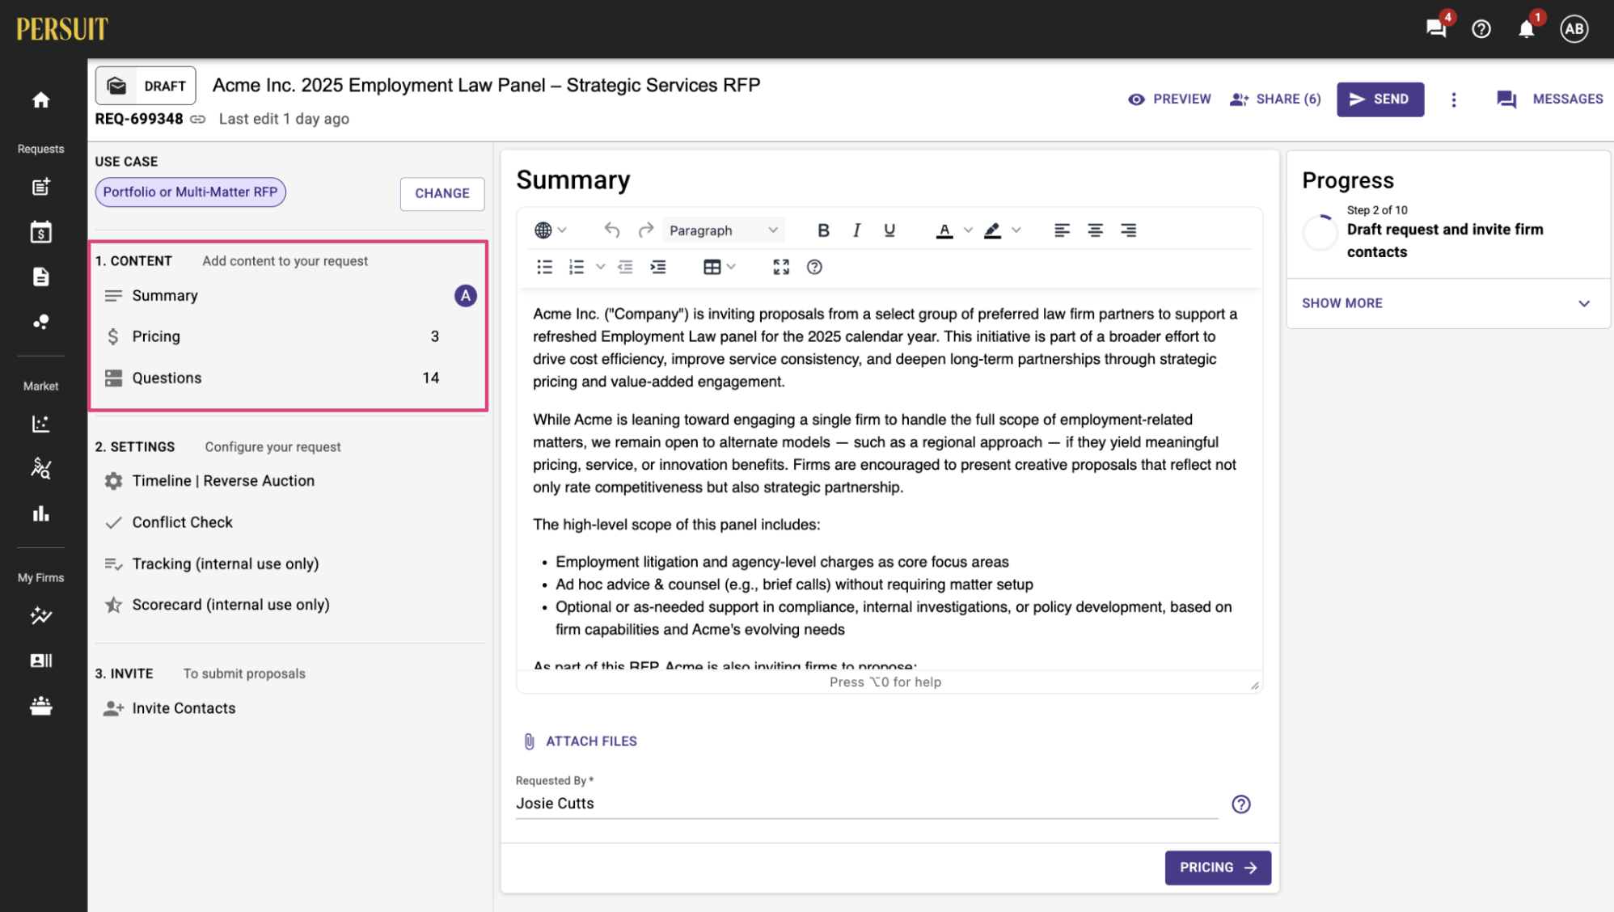Click the PRICING next button
Viewport: 1614px width, 912px height.
pyautogui.click(x=1218, y=868)
